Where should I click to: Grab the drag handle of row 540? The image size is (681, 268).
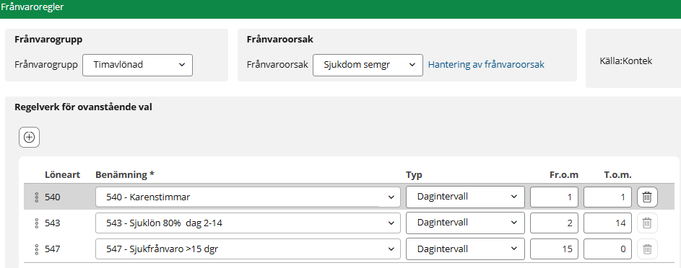[37, 197]
